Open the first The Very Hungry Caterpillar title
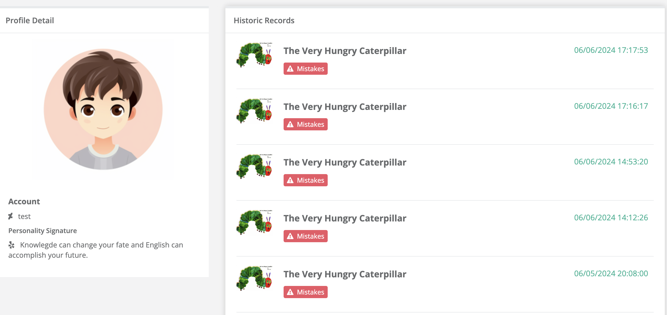The width and height of the screenshot is (667, 315). click(345, 51)
